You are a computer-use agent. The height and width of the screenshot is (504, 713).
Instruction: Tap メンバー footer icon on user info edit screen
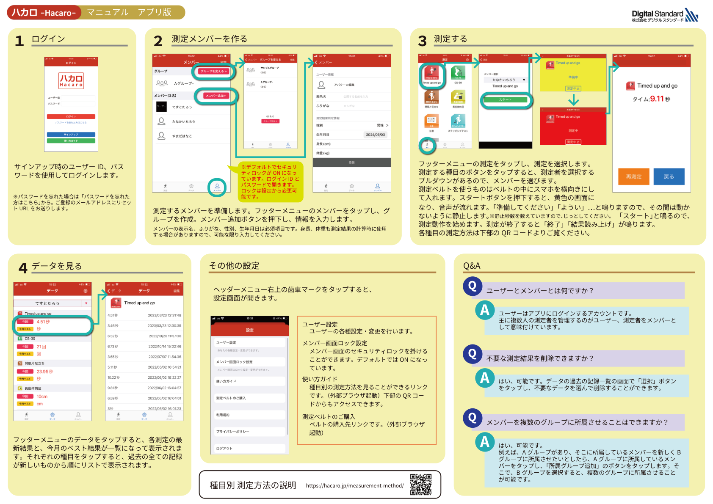(x=378, y=187)
